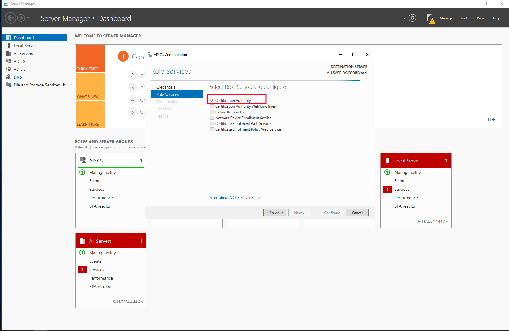Click step 3 circle in welcome tile
This screenshot has width=509, height=331.
tap(133, 87)
